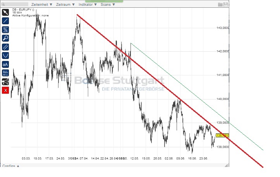Click the 10.03. date axis label
This screenshot has height=177, width=280.
click(x=38, y=158)
